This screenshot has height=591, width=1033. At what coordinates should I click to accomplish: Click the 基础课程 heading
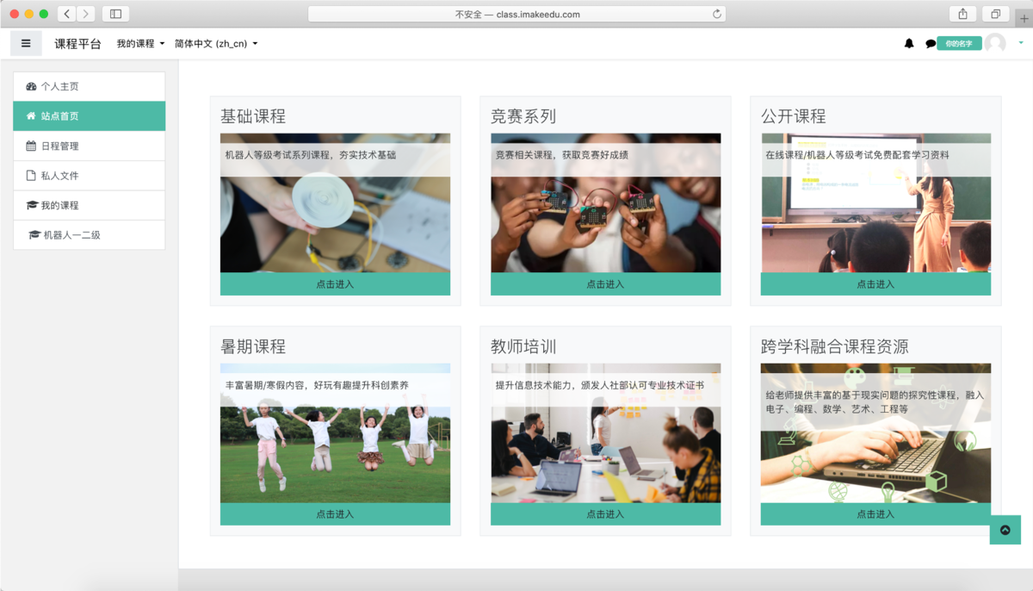click(253, 116)
